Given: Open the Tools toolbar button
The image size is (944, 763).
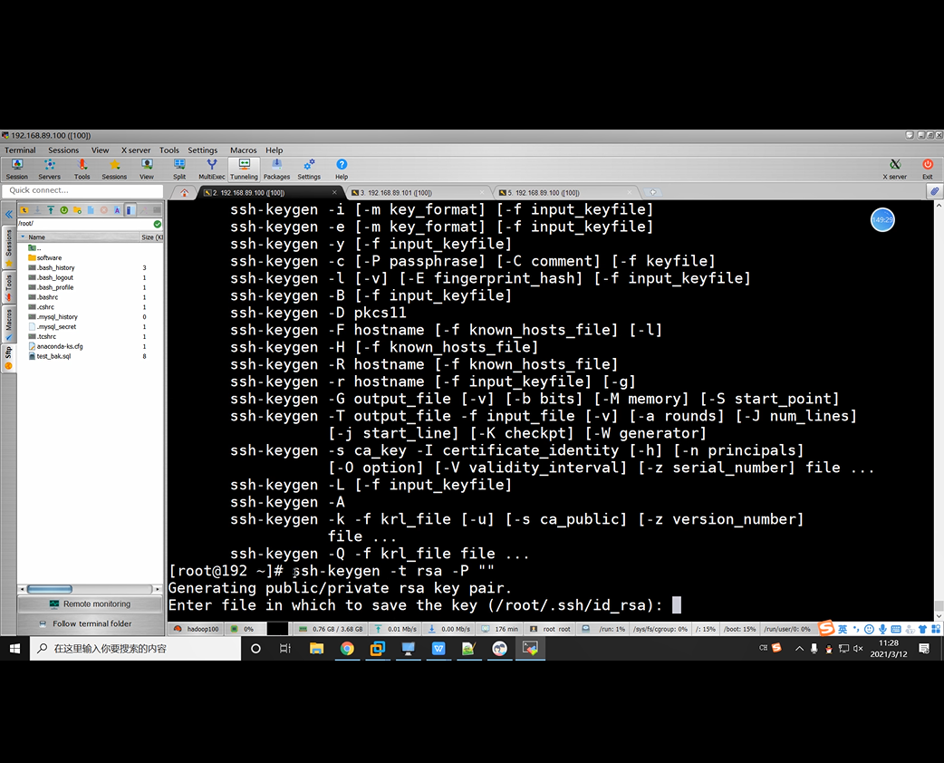Looking at the screenshot, I should 82,169.
